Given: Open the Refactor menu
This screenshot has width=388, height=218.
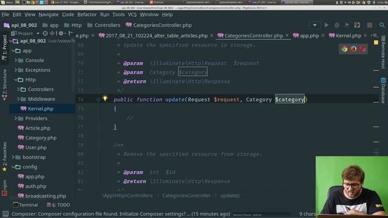Looking at the screenshot, I should [87, 15].
